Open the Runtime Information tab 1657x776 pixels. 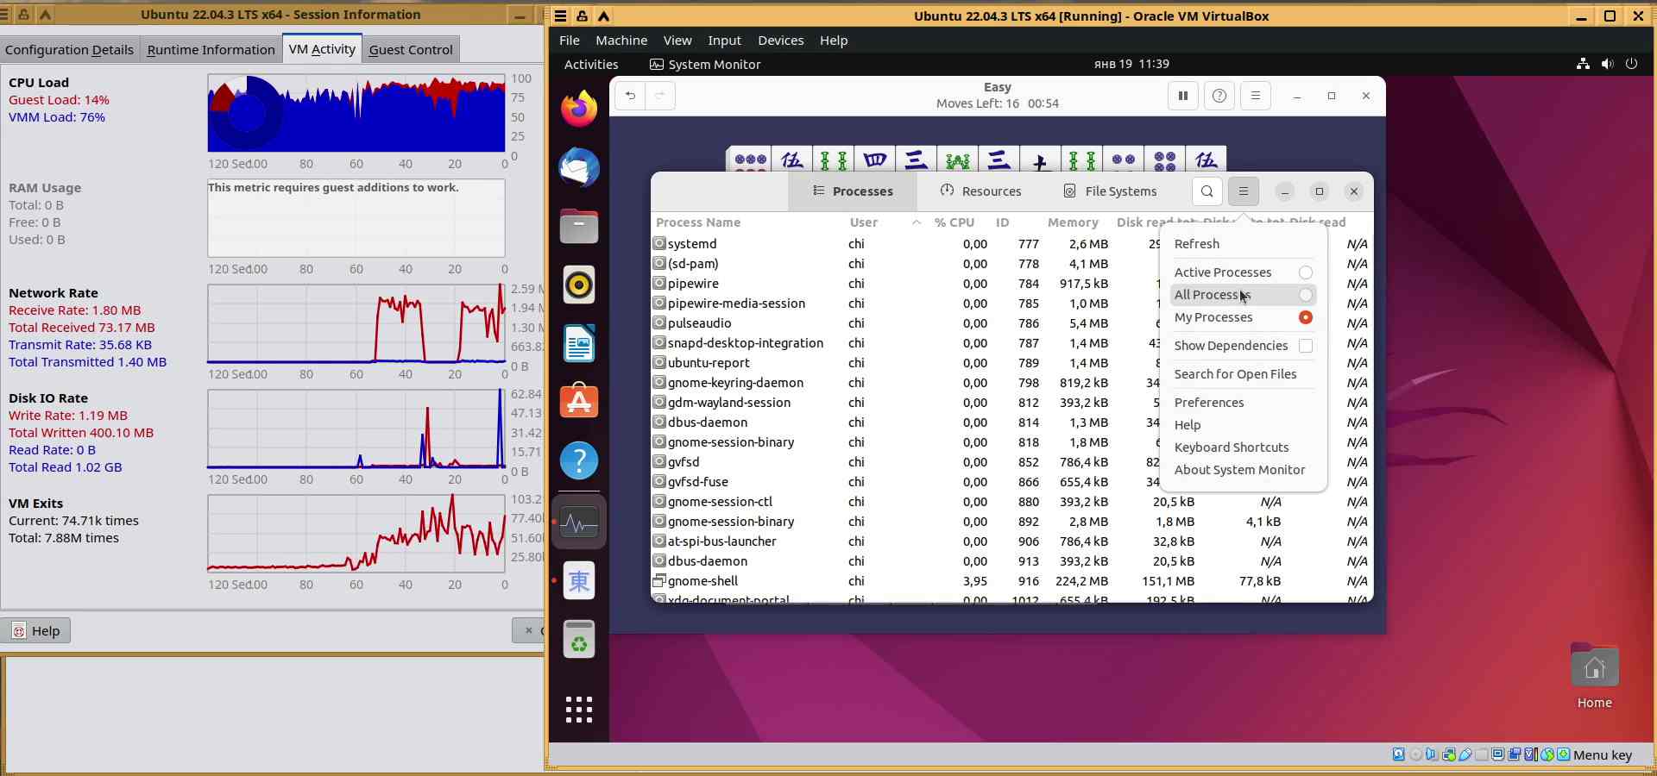coord(211,50)
